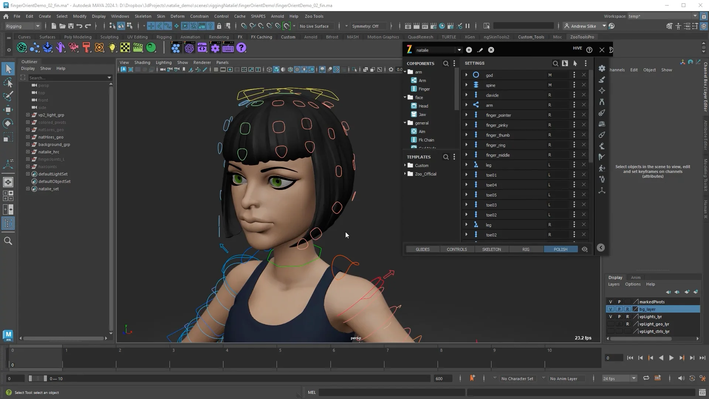Click the Outliner search input field
The width and height of the screenshot is (709, 399).
click(x=66, y=78)
